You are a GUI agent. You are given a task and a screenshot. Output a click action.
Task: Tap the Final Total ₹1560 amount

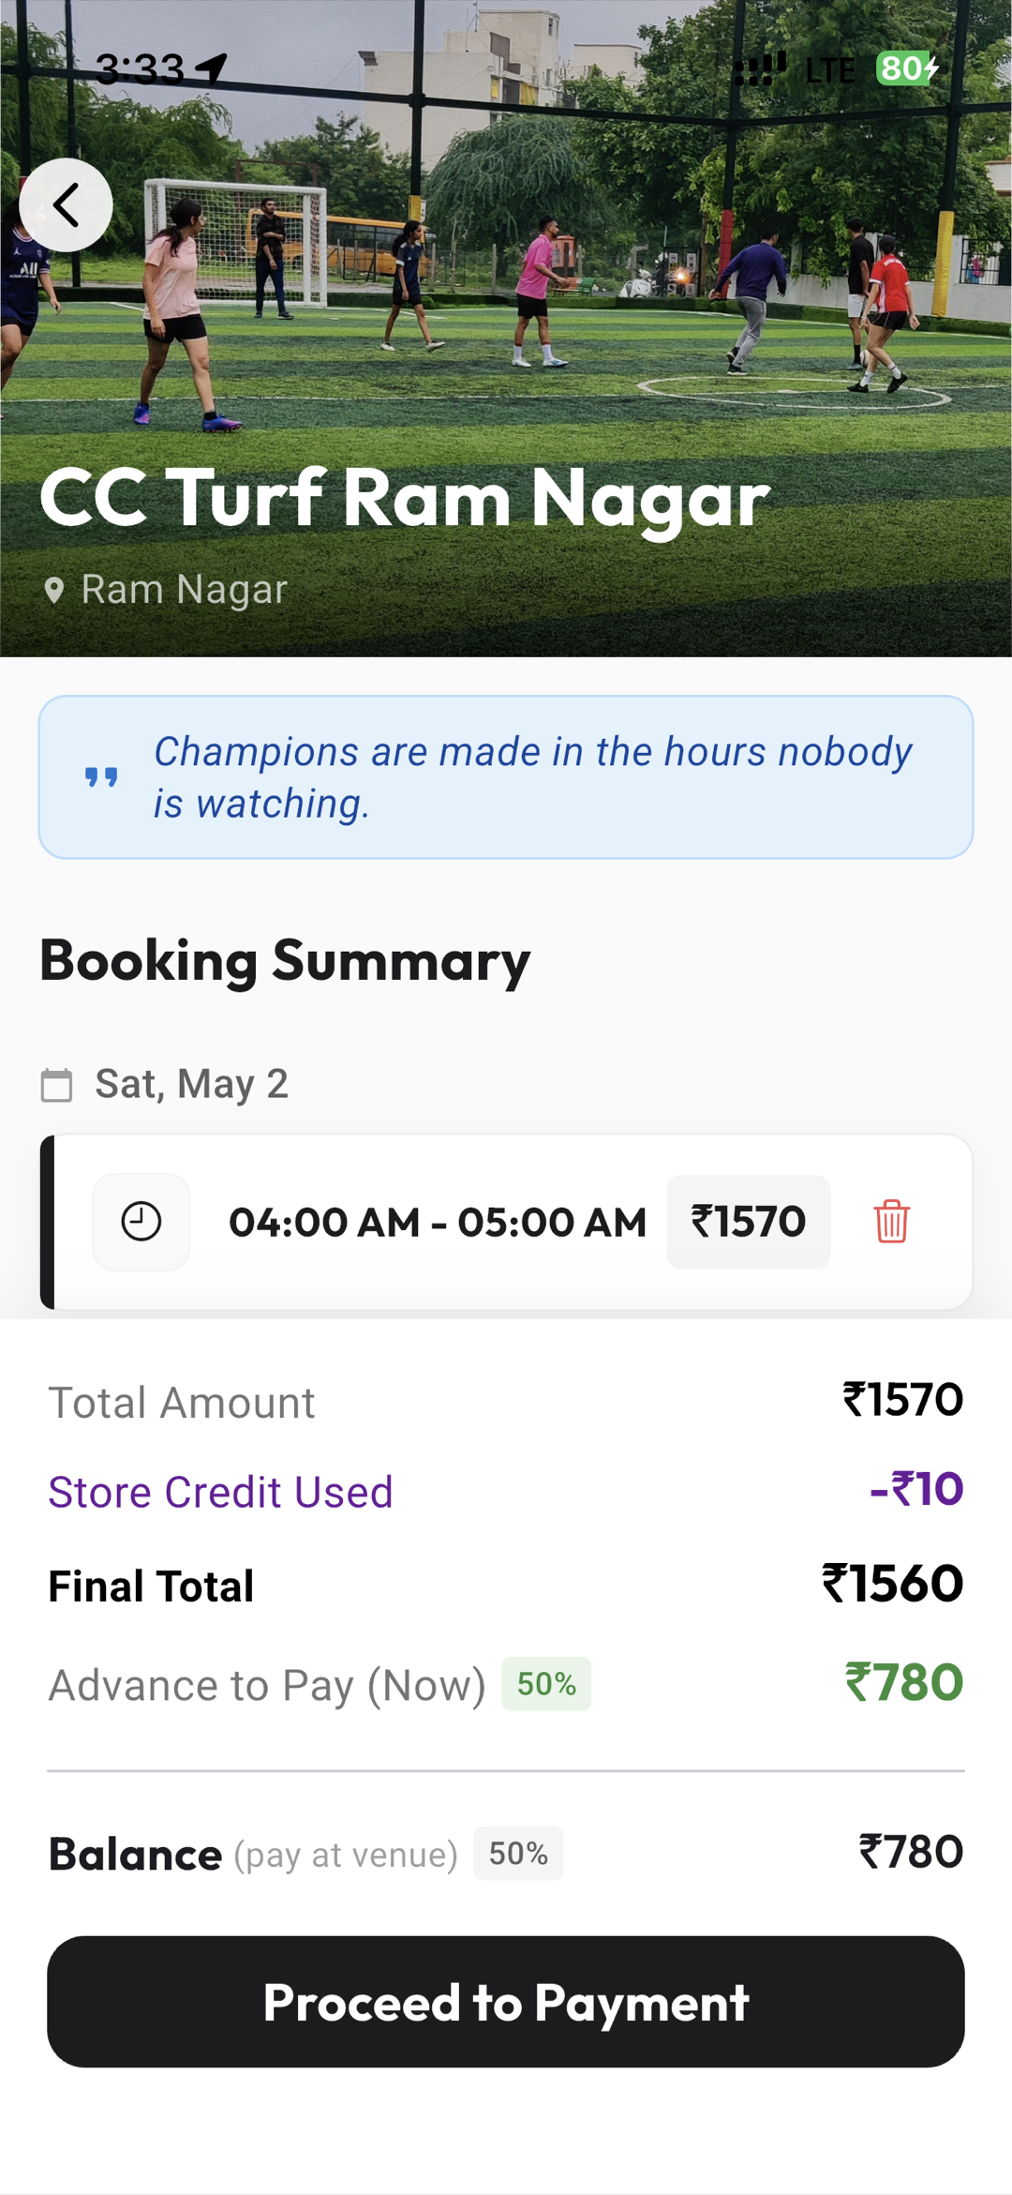pos(892,1584)
